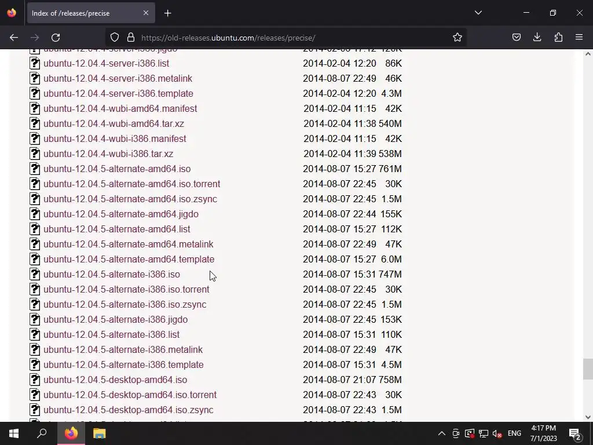Open ubuntu-12.04.5-alternate-i386.template link

pyautogui.click(x=124, y=365)
